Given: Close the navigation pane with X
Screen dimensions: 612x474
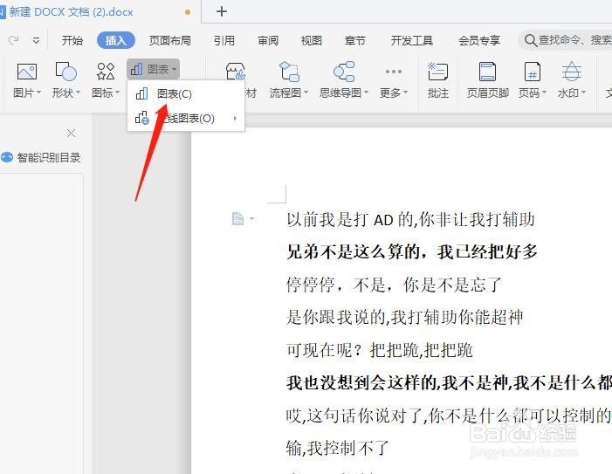Looking at the screenshot, I should (x=71, y=134).
